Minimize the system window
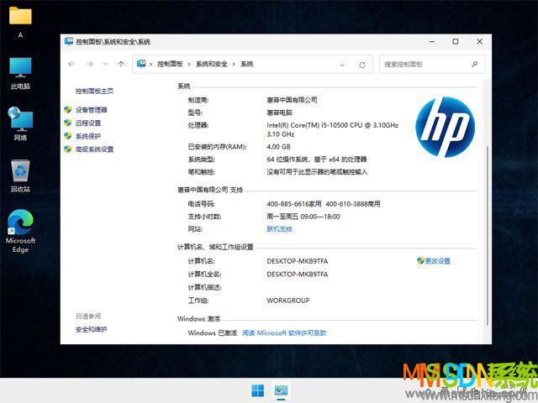Image resolution: width=538 pixels, height=403 pixels. 432,41
